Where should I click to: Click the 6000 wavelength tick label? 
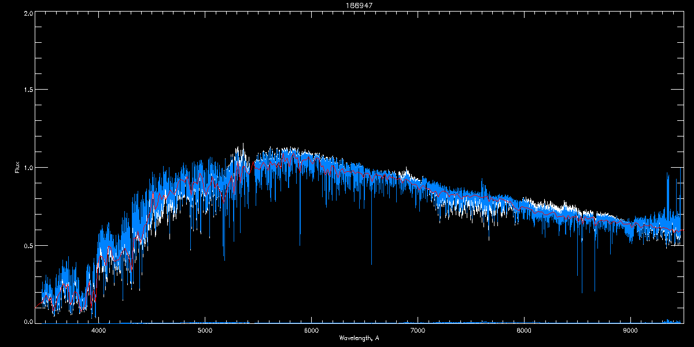click(x=311, y=331)
